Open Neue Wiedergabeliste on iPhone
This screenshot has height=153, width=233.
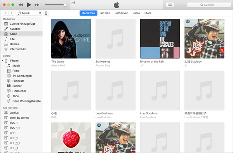click(21, 101)
